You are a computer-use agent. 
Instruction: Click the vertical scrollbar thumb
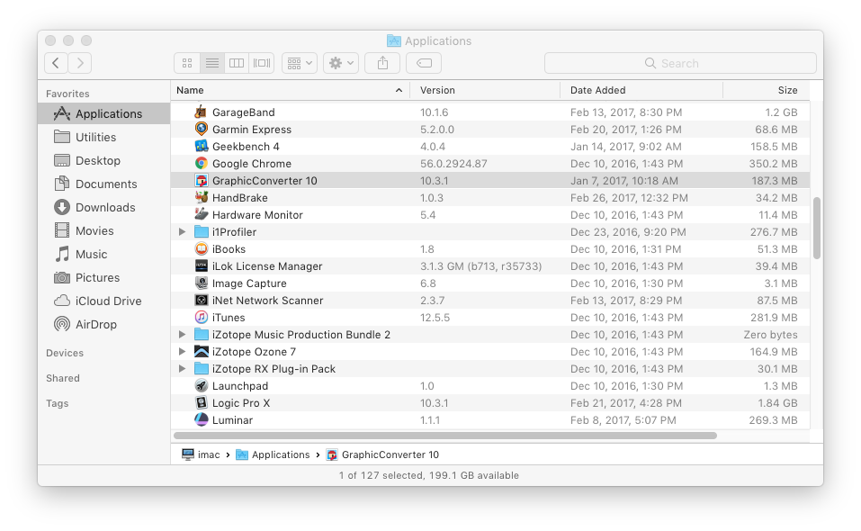pos(817,228)
